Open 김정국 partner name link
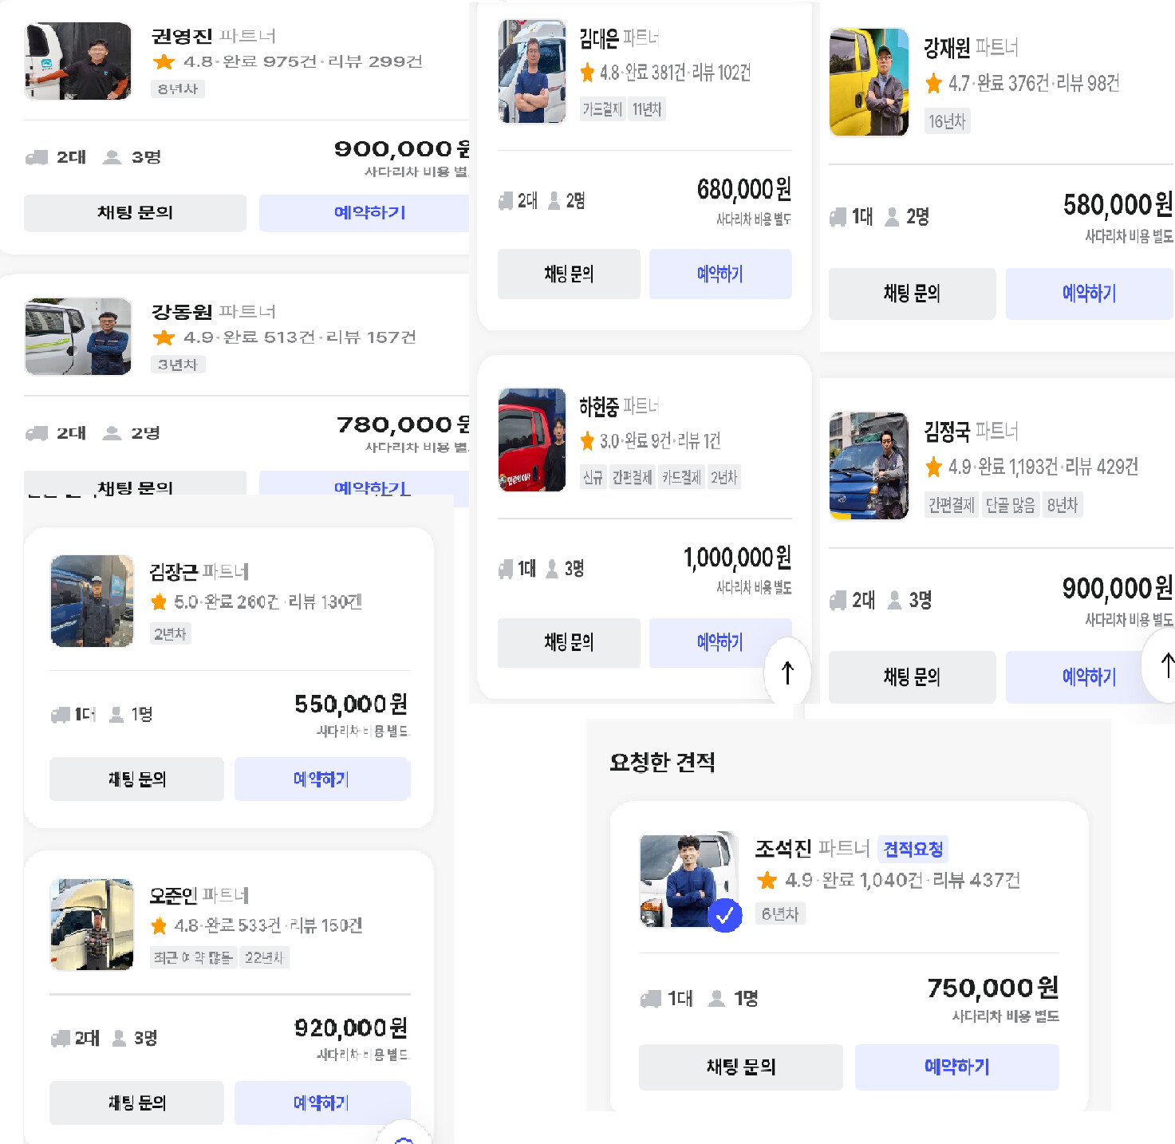The image size is (1175, 1144). 947,432
